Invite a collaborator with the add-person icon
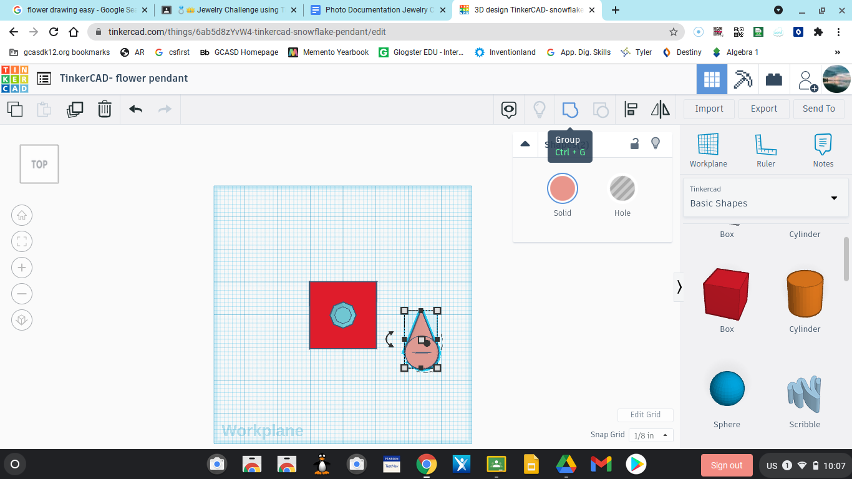This screenshot has width=852, height=479. [x=807, y=80]
